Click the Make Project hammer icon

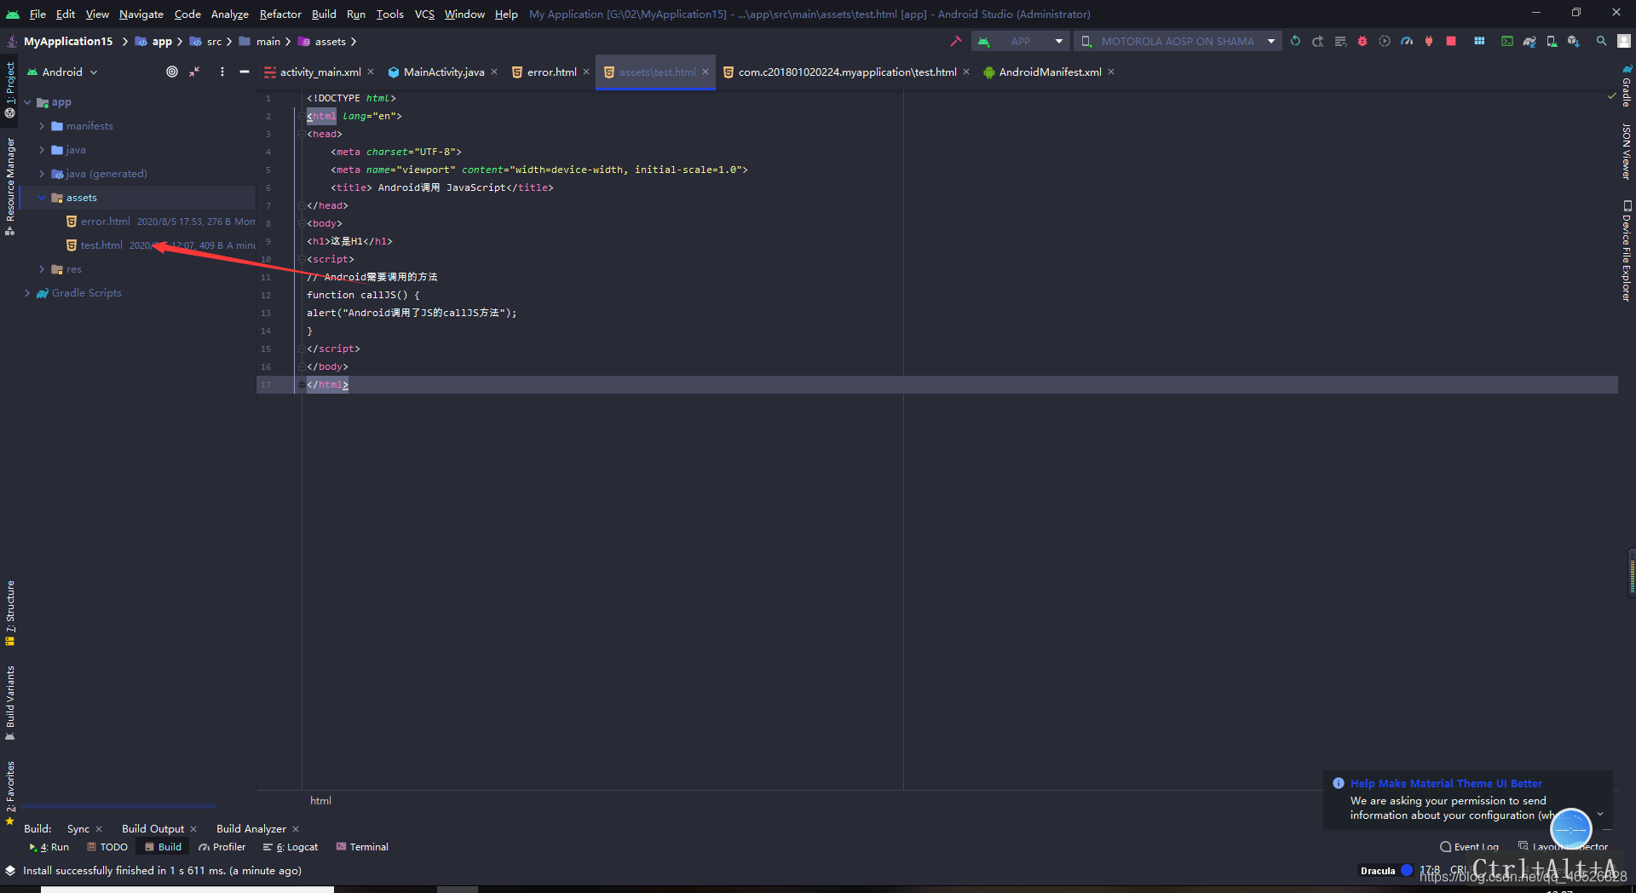[955, 41]
